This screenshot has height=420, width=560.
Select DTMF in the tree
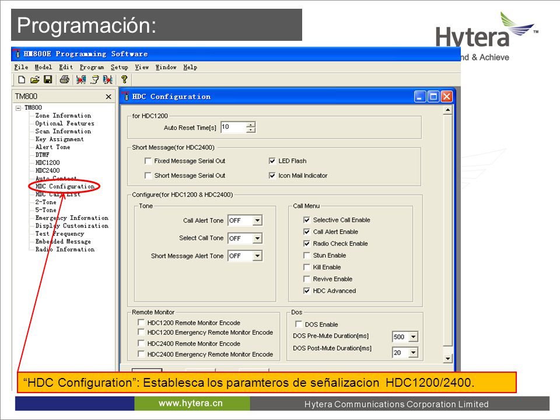point(42,155)
